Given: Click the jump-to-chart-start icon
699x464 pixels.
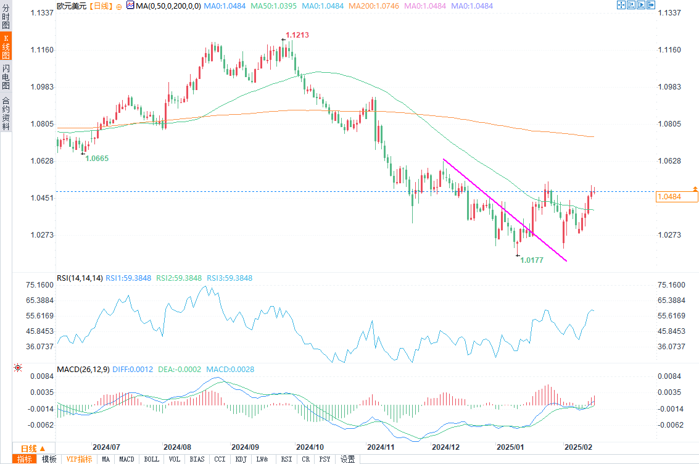Looking at the screenshot, I should click(x=631, y=5).
